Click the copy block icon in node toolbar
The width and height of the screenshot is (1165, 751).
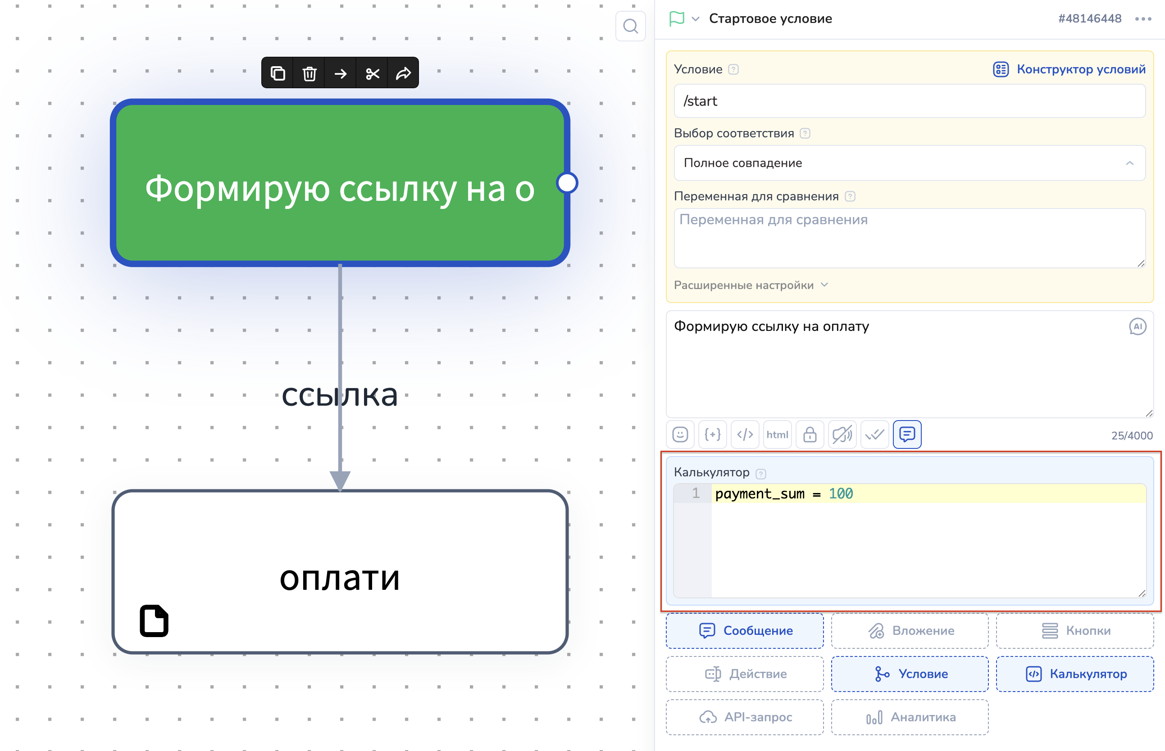click(278, 74)
